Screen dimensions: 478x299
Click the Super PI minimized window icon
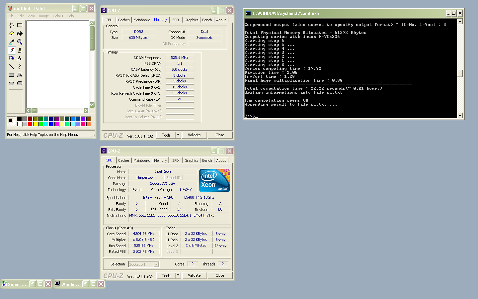point(4,284)
